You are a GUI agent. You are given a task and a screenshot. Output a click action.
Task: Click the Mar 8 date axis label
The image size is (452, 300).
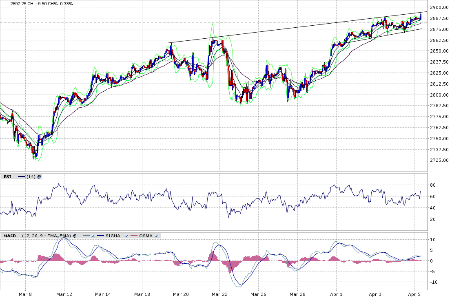click(x=25, y=294)
